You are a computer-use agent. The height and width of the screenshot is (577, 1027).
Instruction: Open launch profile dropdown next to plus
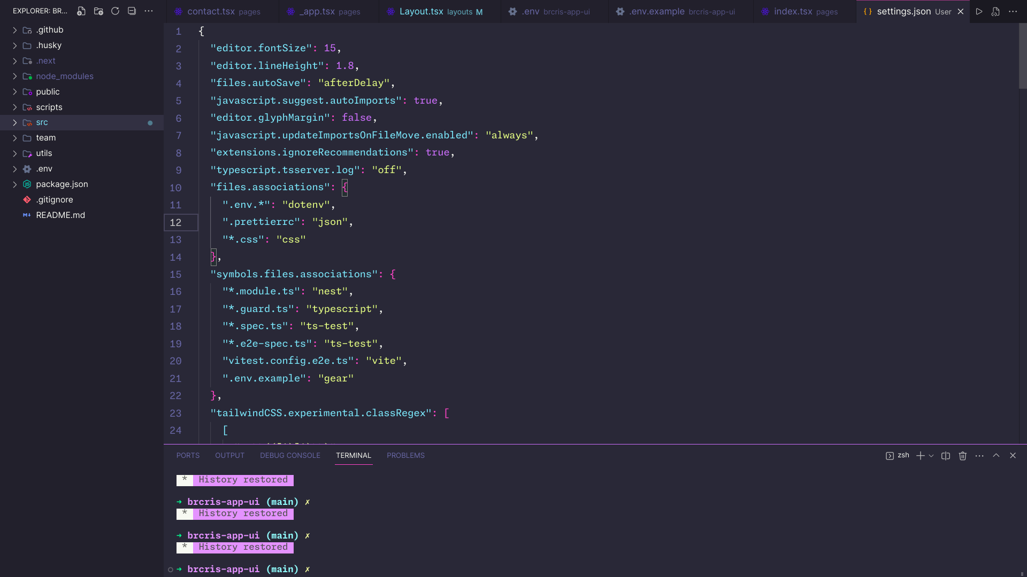[931, 456]
